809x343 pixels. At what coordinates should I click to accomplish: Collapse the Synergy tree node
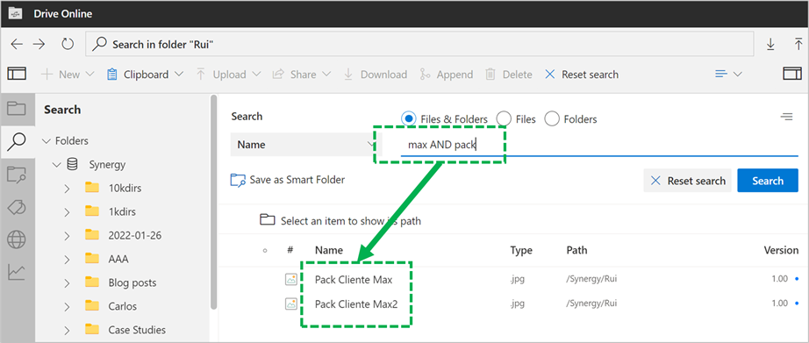(56, 165)
